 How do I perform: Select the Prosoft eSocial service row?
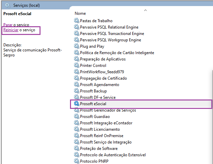141,104
